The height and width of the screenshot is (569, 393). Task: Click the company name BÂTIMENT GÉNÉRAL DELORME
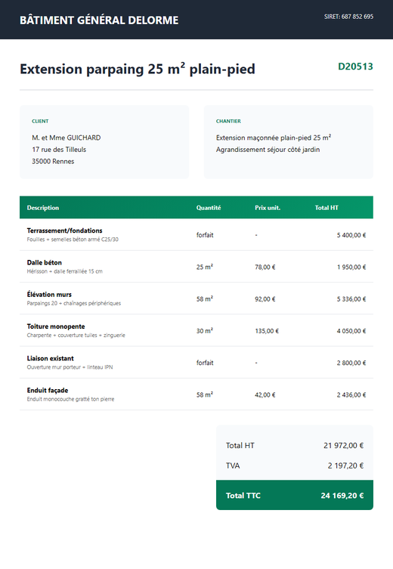tap(99, 20)
